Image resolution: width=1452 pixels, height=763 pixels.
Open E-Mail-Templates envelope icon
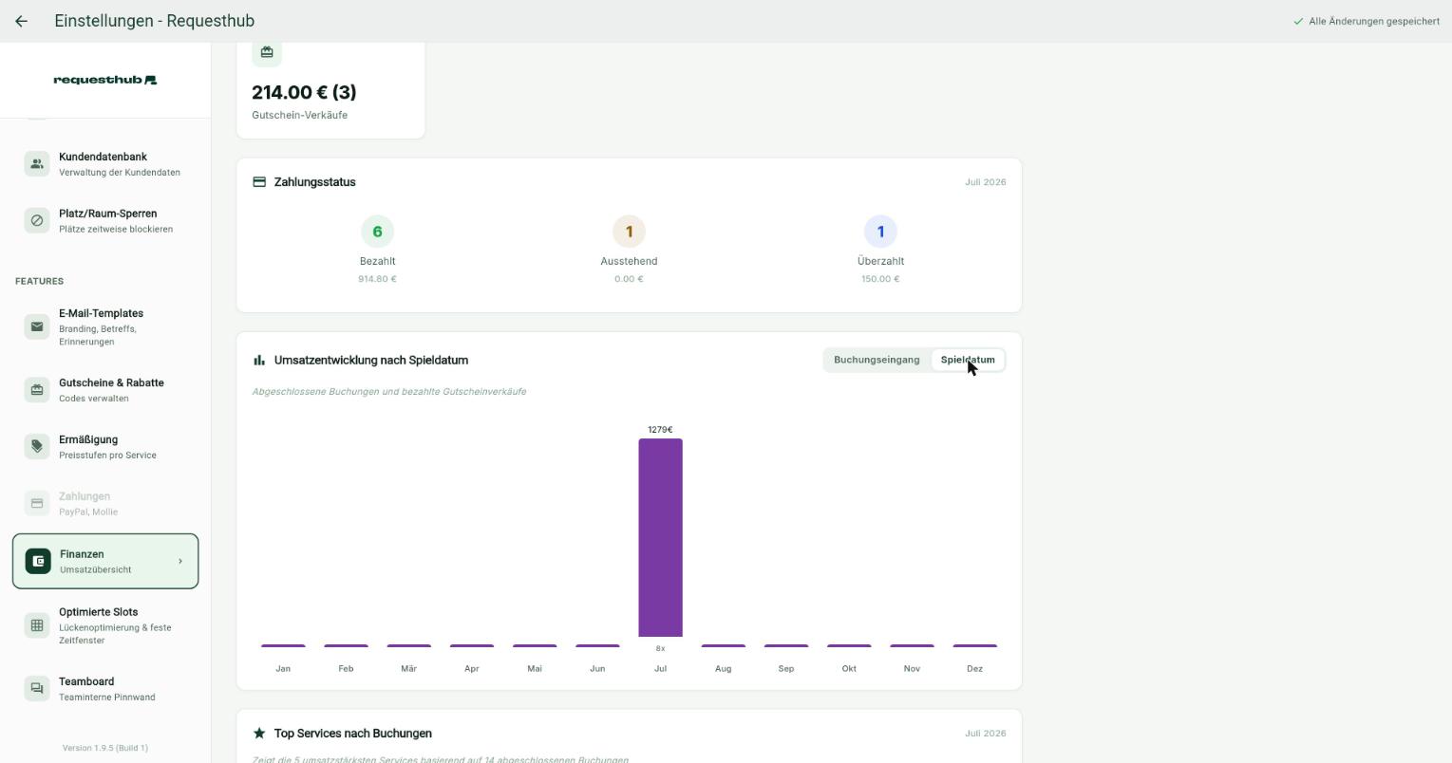pyautogui.click(x=37, y=326)
